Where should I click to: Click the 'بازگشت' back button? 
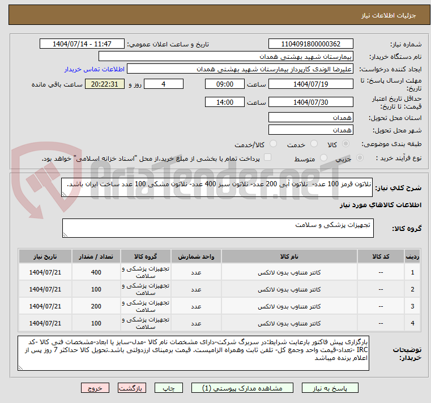[131, 388]
